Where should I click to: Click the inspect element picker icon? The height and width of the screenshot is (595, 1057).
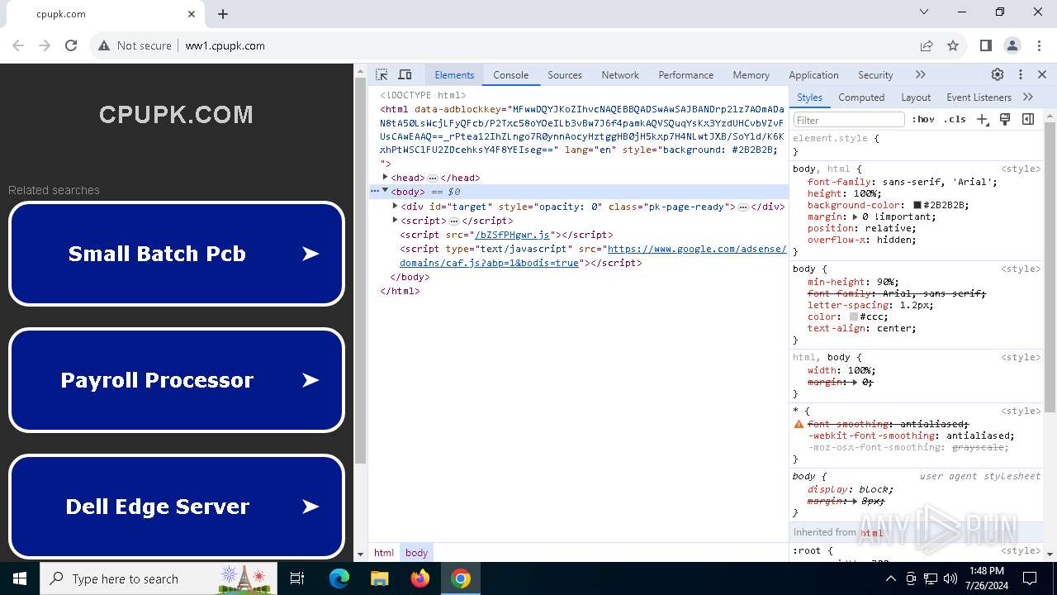coord(382,74)
